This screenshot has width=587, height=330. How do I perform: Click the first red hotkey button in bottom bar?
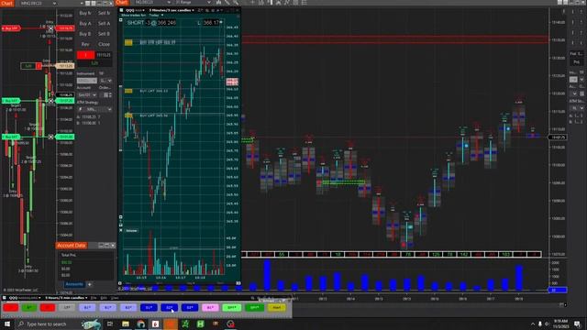coord(11,308)
